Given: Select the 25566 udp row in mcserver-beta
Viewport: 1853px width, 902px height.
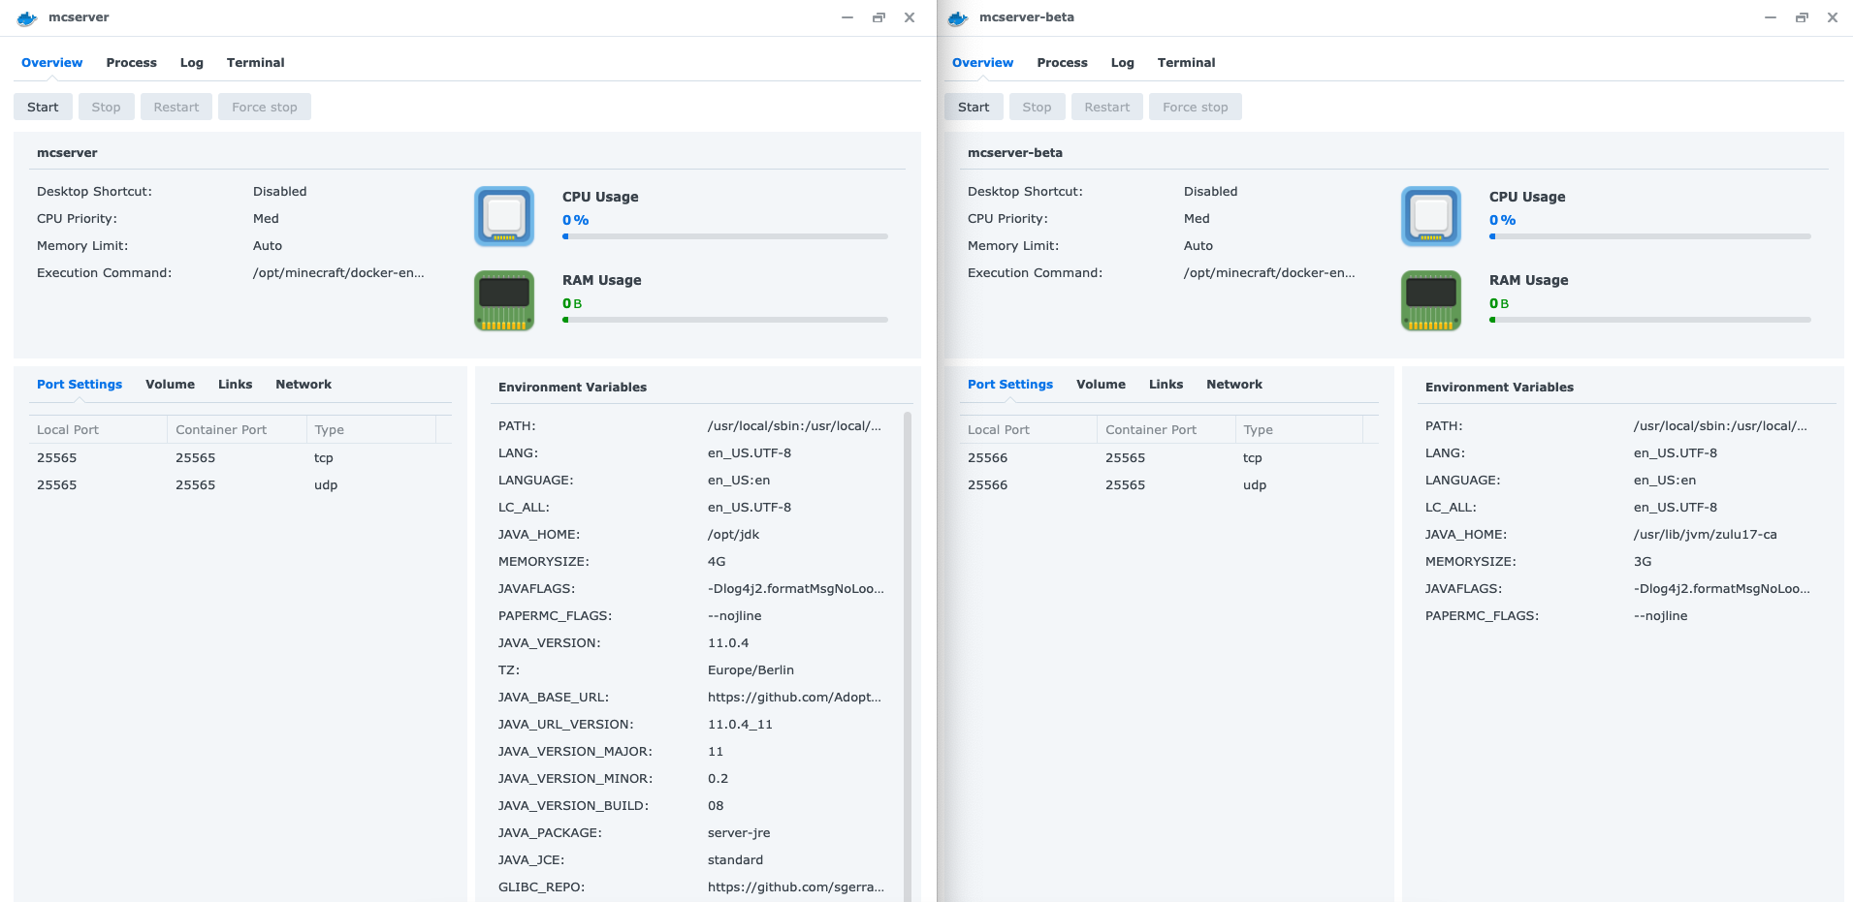Looking at the screenshot, I should (x=1169, y=485).
